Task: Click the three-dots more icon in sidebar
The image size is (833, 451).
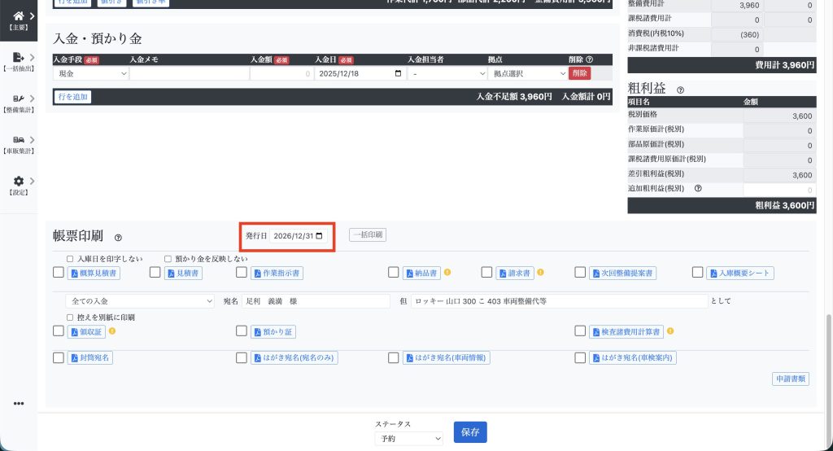Action: pyautogui.click(x=19, y=404)
